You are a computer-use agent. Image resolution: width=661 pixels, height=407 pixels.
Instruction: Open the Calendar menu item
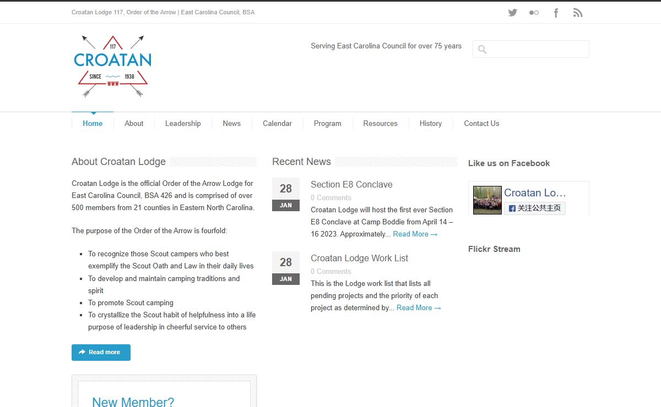click(x=278, y=124)
